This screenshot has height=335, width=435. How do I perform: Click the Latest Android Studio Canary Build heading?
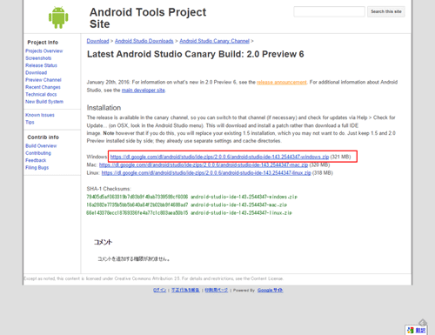pos(196,54)
